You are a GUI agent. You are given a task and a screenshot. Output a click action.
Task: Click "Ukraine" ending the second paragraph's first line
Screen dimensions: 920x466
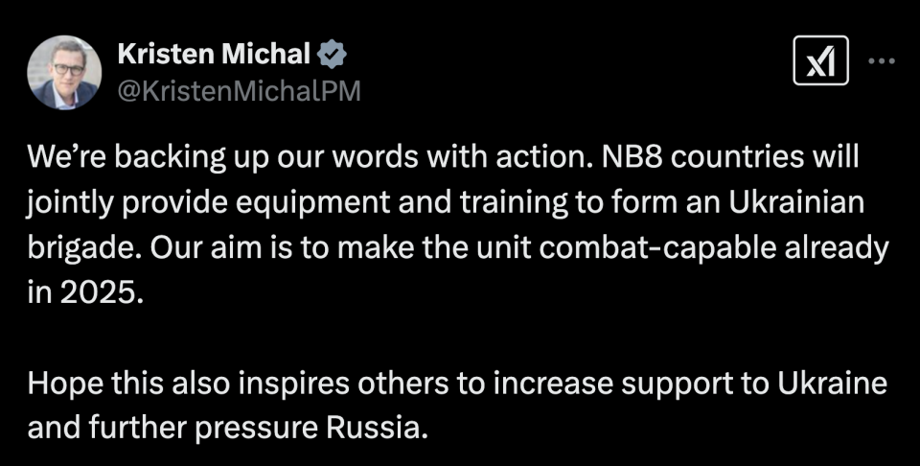pyautogui.click(x=833, y=384)
